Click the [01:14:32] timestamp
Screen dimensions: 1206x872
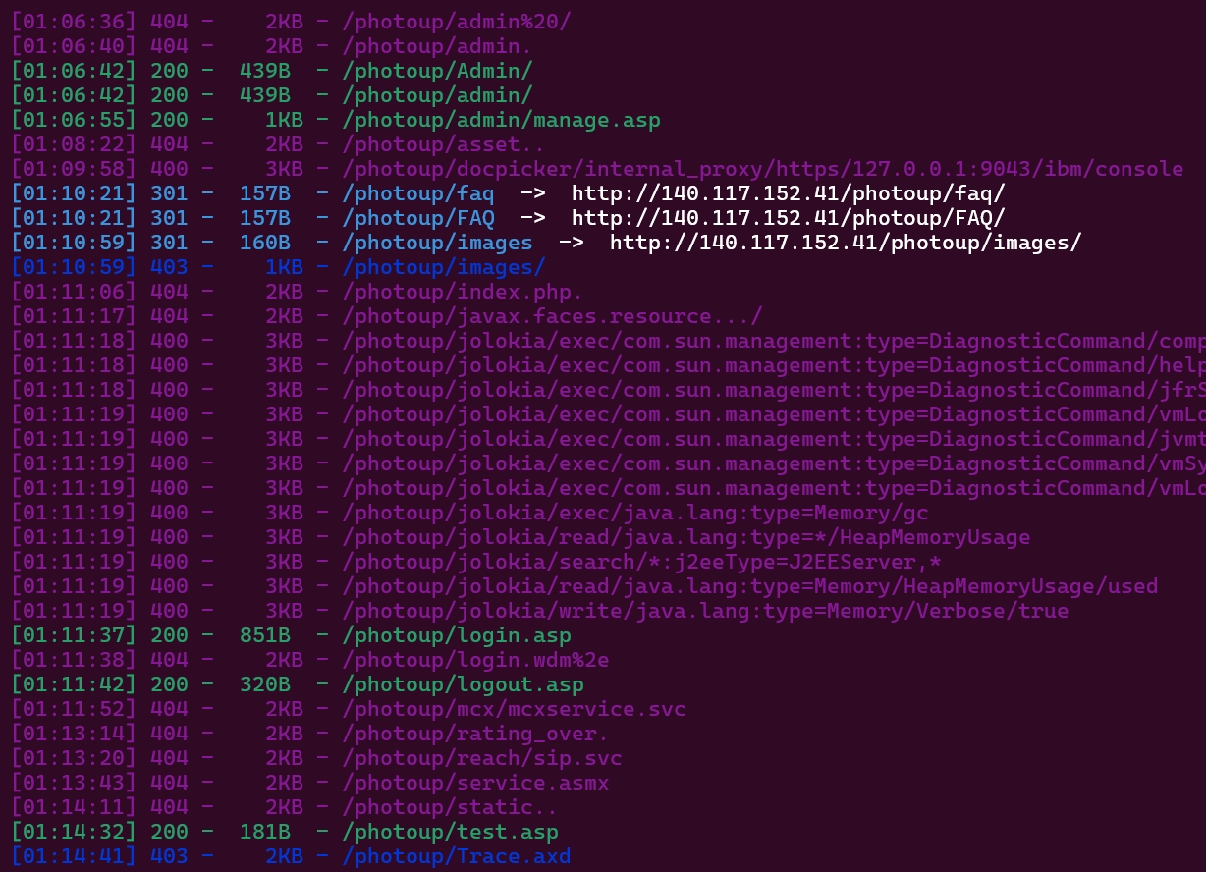[75, 832]
